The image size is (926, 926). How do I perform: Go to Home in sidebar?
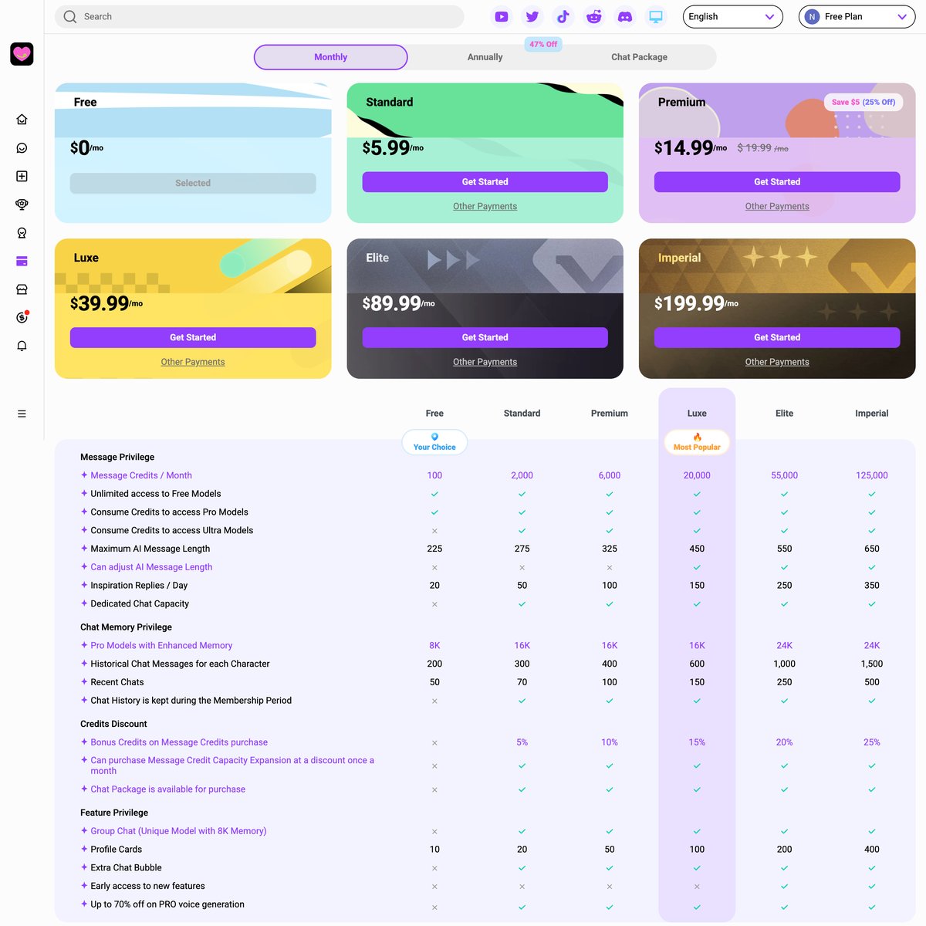22,120
